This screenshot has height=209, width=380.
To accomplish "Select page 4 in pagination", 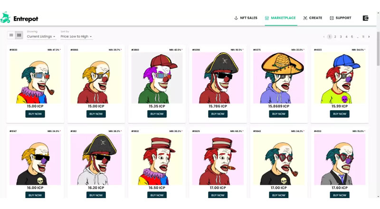I will coord(346,37).
